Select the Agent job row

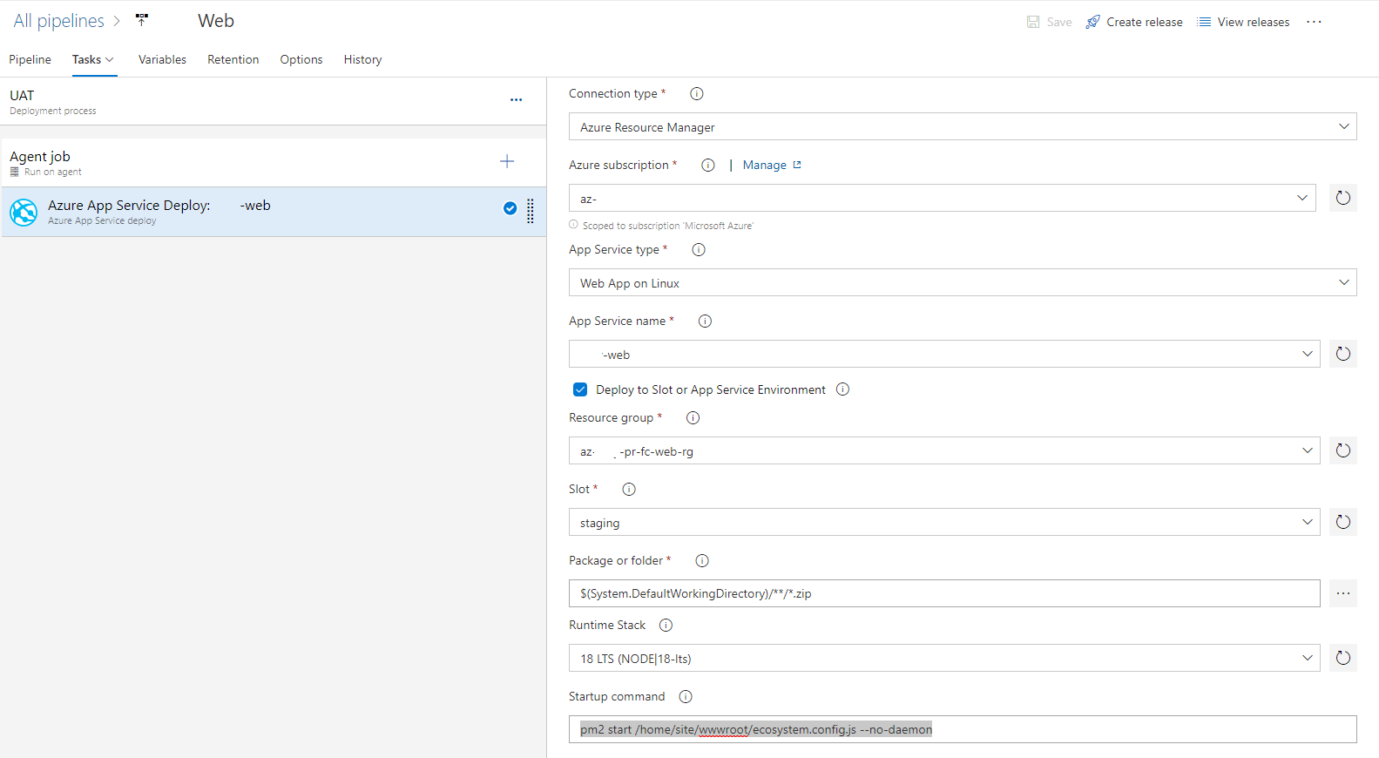click(274, 163)
